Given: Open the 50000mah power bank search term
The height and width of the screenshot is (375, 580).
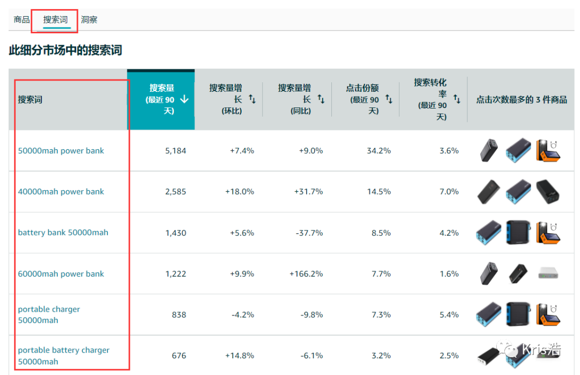Looking at the screenshot, I should click(x=61, y=151).
